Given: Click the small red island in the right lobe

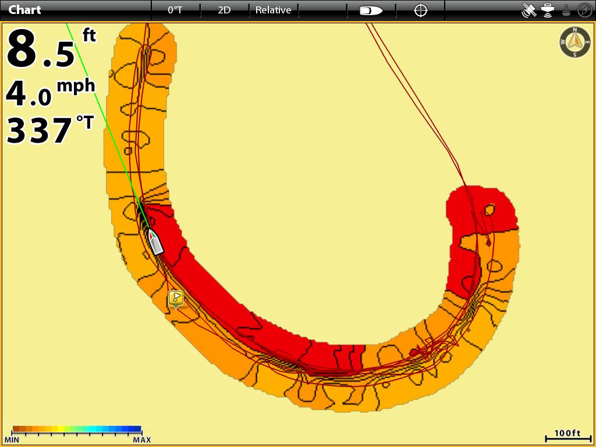Looking at the screenshot, I should (x=489, y=209).
